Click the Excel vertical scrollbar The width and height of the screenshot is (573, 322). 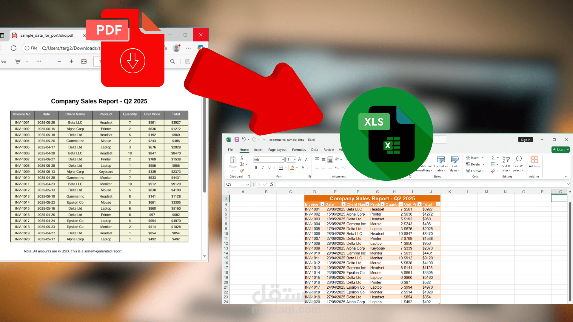pyautogui.click(x=570, y=251)
